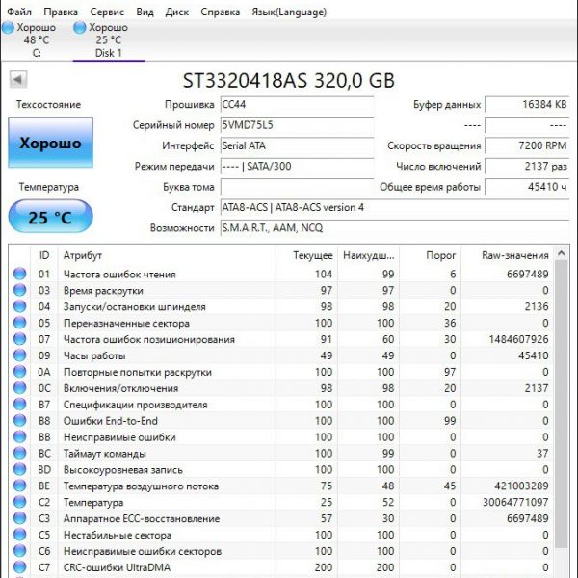Screen dimensions: 578x578
Task: Click the scroll up arrow in attribute list
Action: tap(561, 253)
